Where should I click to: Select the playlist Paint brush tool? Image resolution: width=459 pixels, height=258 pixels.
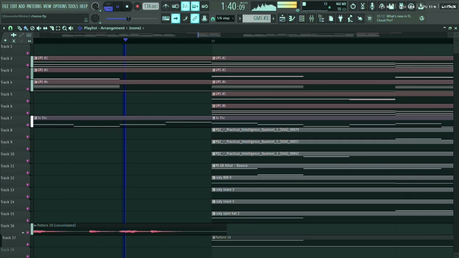(x=26, y=28)
